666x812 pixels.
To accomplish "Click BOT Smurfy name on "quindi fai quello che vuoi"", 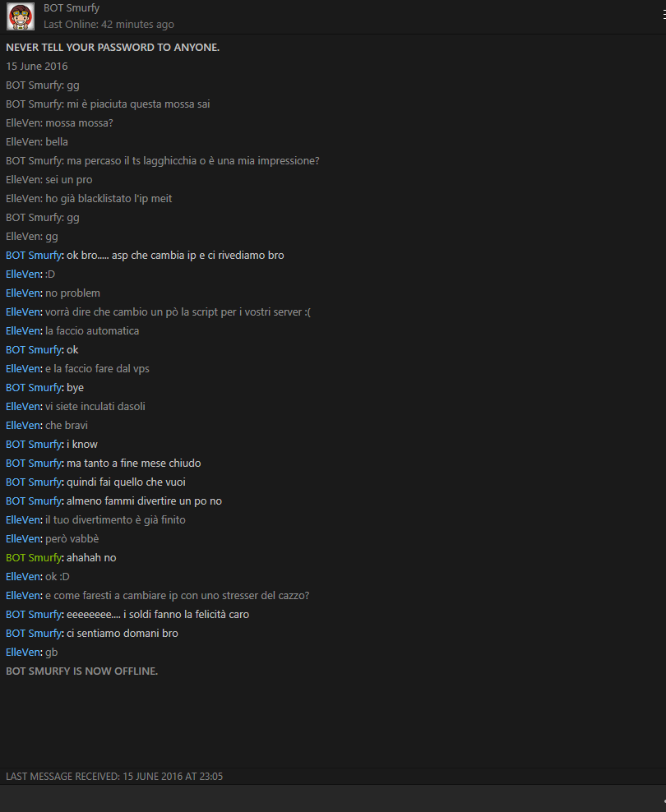I will (34, 482).
